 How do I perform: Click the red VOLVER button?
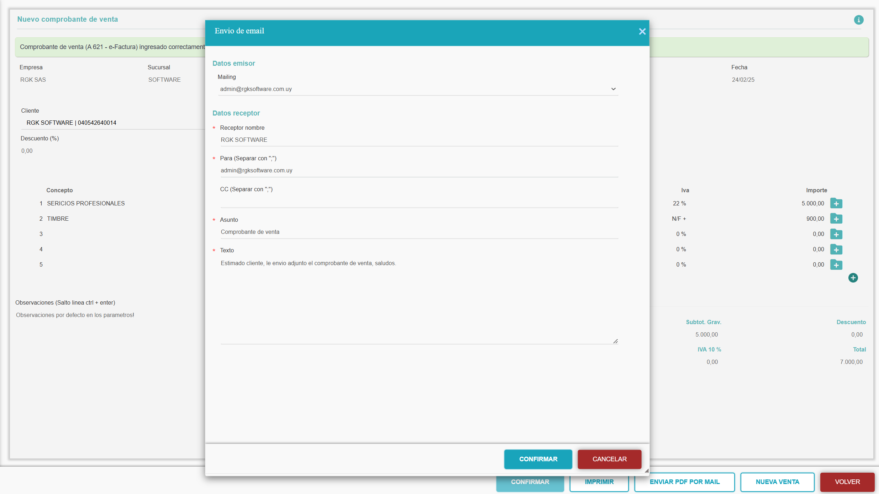click(x=847, y=482)
